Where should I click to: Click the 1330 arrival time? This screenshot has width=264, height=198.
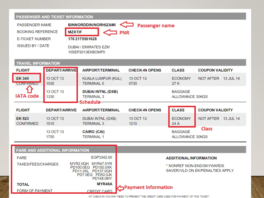pos(50,97)
